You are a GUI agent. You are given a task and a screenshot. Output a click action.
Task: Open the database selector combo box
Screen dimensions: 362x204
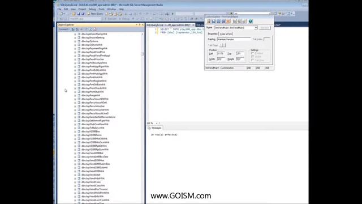(x=85, y=19)
